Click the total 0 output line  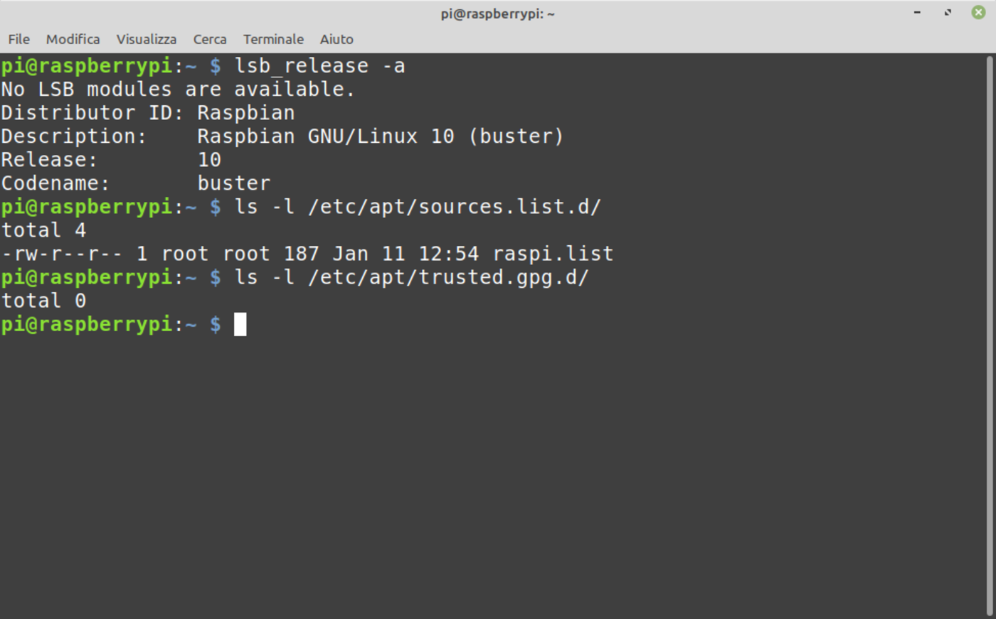pyautogui.click(x=43, y=300)
